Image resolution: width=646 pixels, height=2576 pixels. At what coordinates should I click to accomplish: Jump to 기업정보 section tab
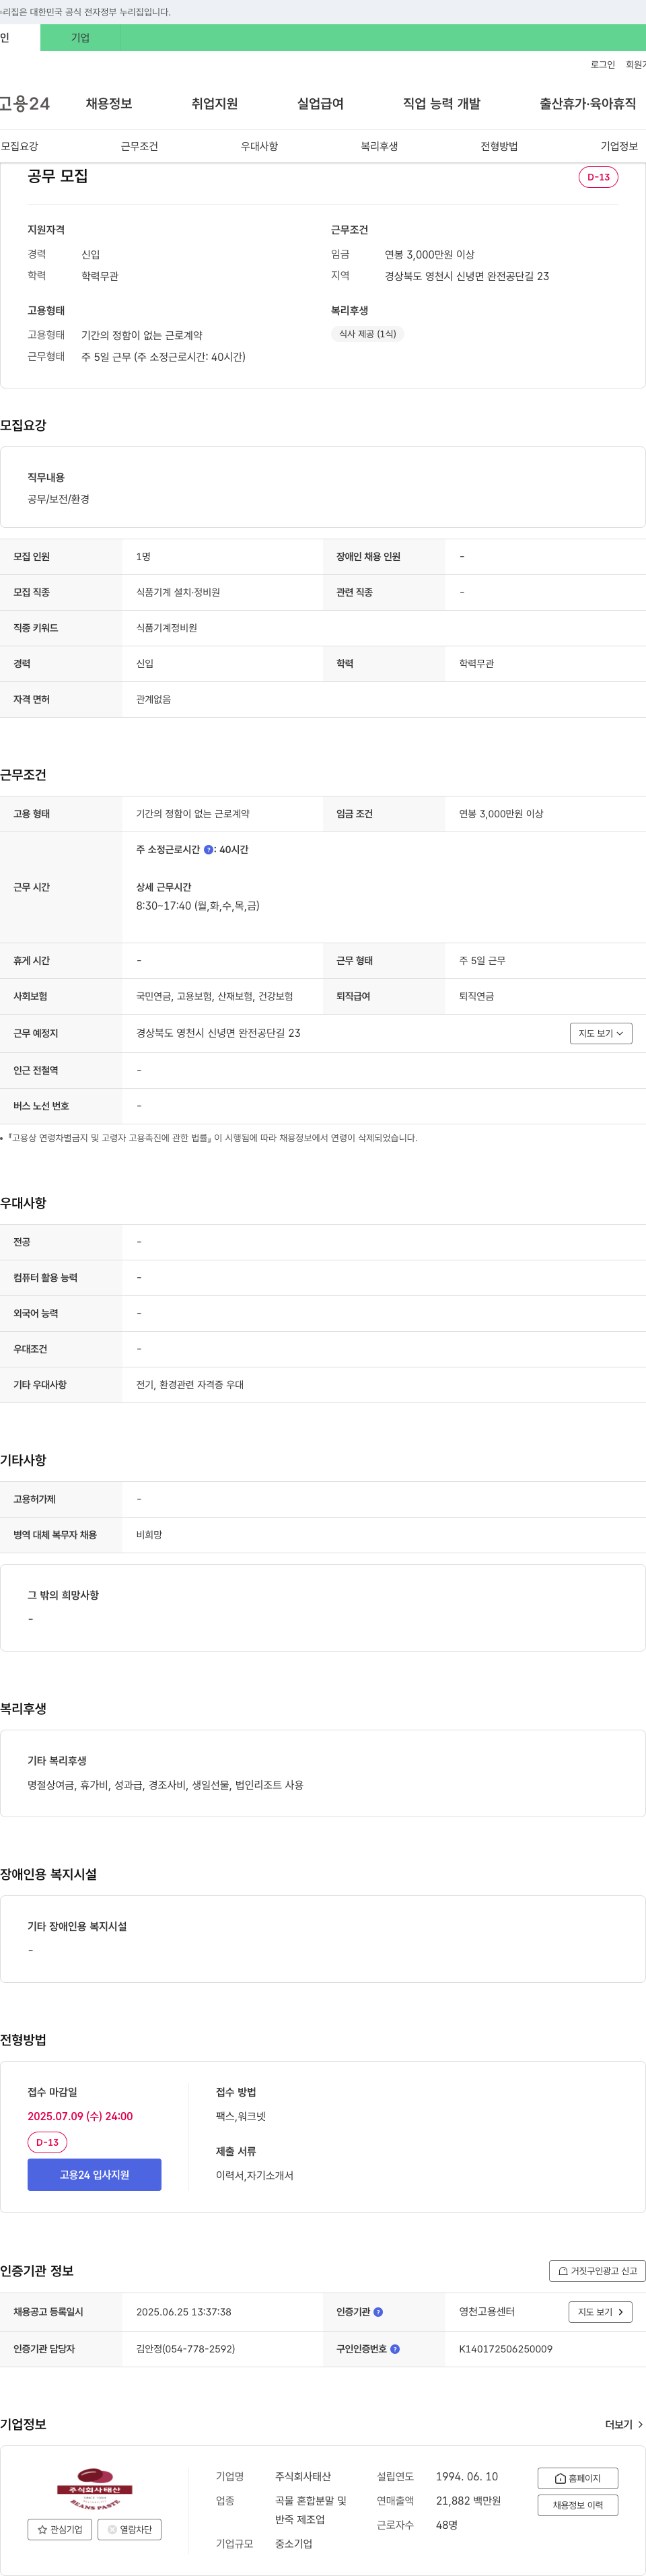click(619, 146)
